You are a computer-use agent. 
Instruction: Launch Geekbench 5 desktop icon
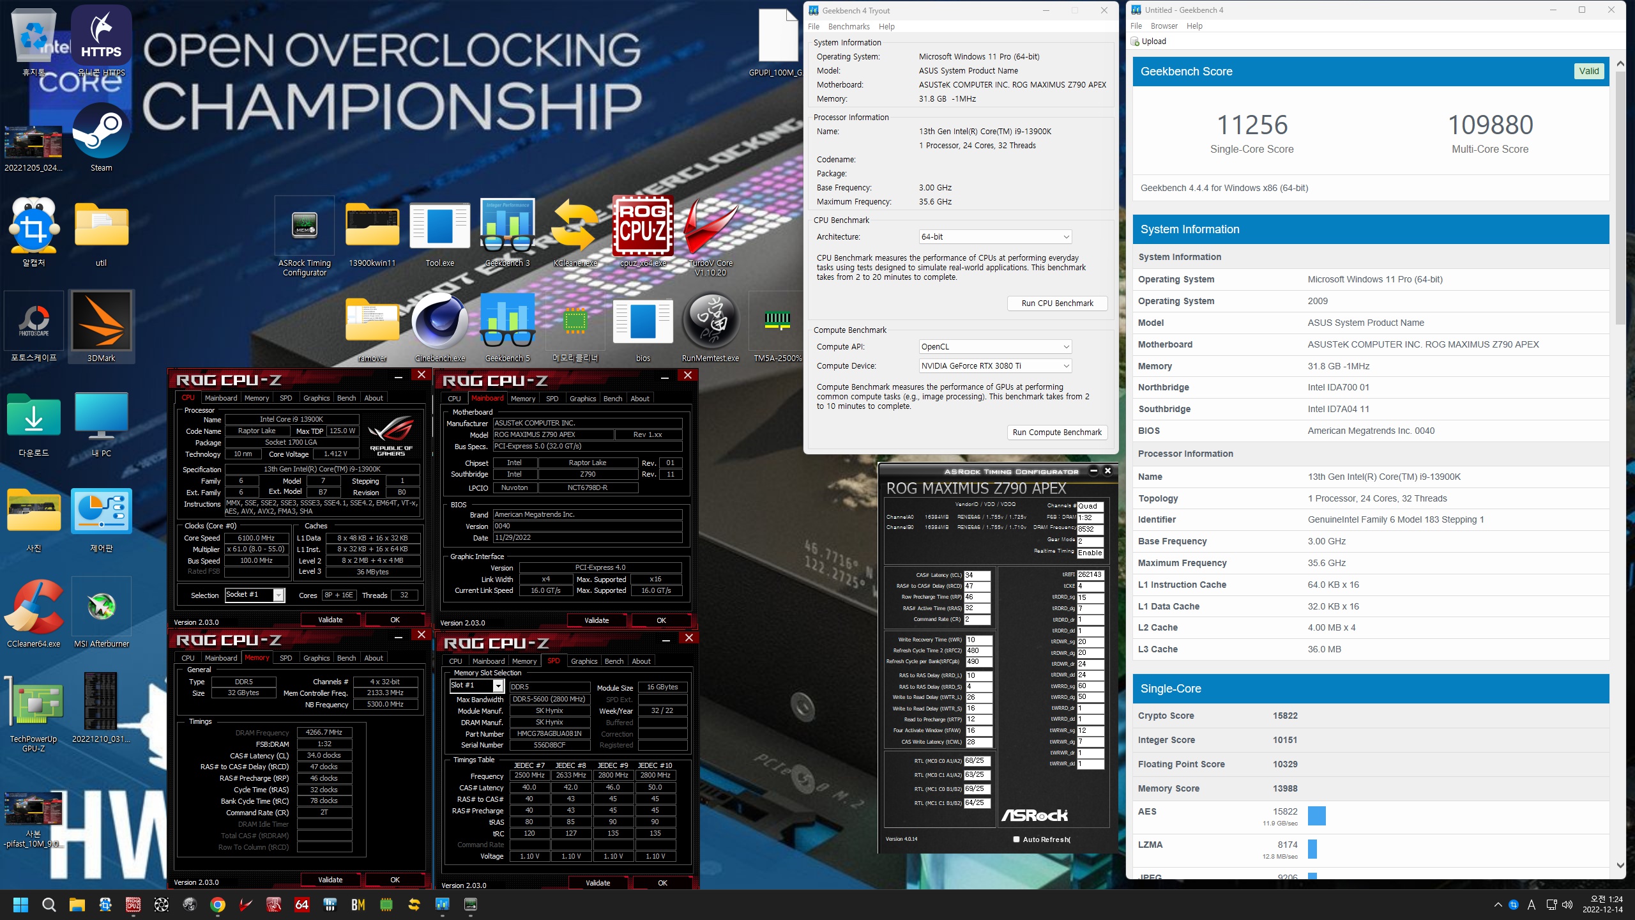click(508, 328)
